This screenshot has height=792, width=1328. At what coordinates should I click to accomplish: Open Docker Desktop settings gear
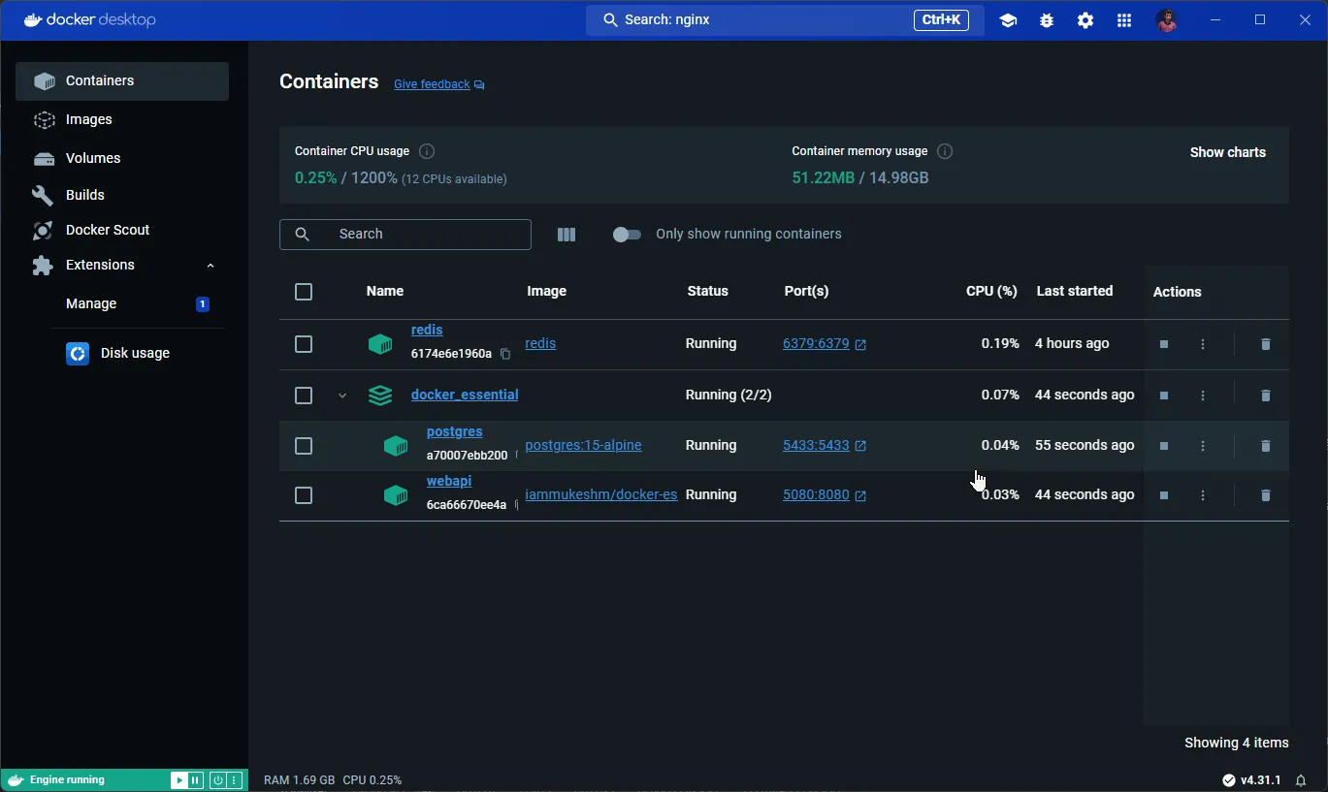pyautogui.click(x=1085, y=19)
